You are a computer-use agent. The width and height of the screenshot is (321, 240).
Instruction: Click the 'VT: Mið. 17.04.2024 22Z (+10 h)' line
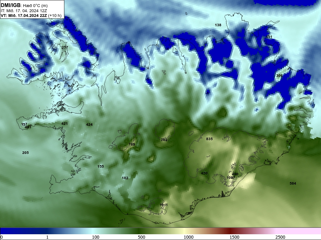(31, 15)
